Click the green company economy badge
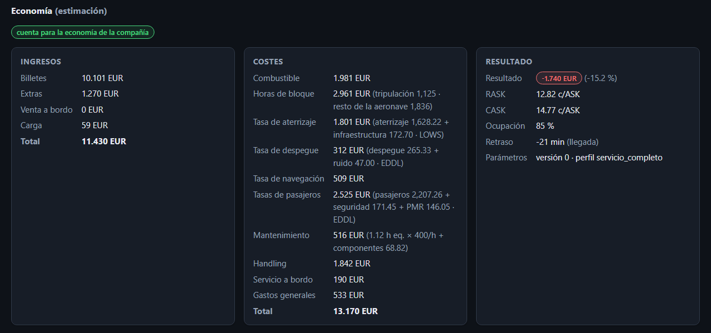 83,32
